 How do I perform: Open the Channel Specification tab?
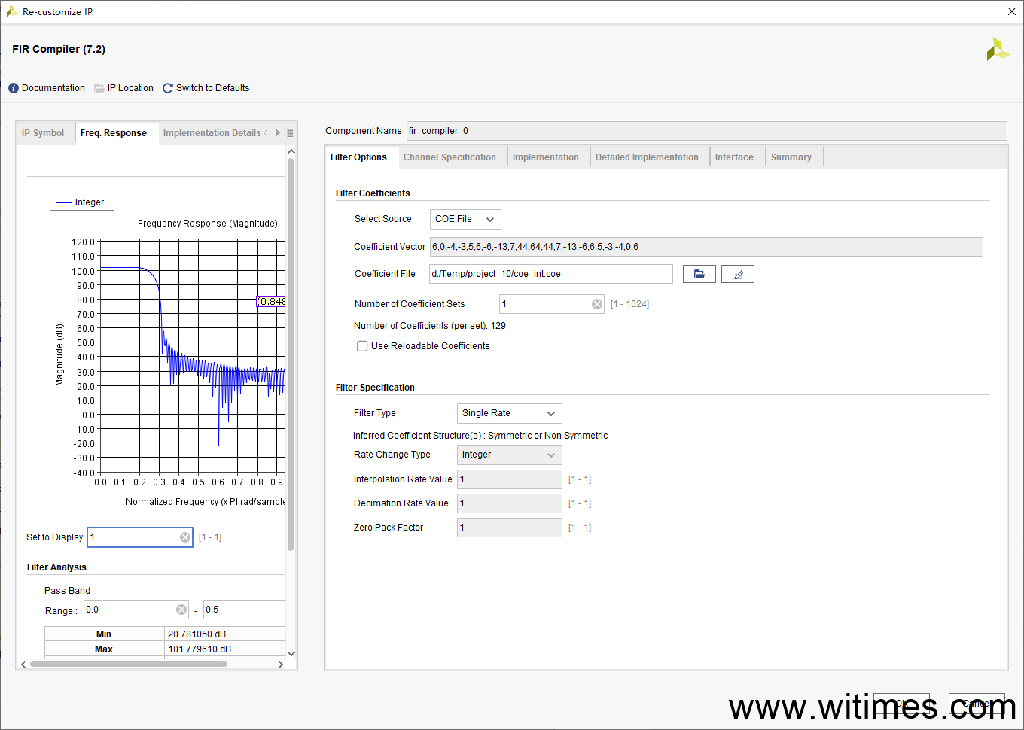[x=450, y=157]
